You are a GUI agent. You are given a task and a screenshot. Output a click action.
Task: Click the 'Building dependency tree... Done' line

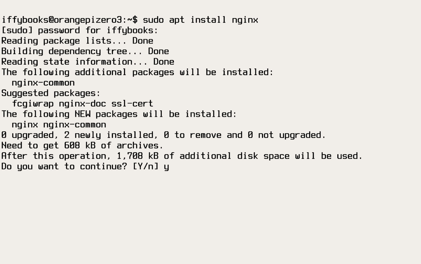(85, 51)
